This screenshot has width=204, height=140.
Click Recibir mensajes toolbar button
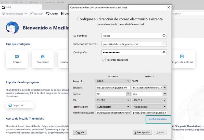coord(12,14)
